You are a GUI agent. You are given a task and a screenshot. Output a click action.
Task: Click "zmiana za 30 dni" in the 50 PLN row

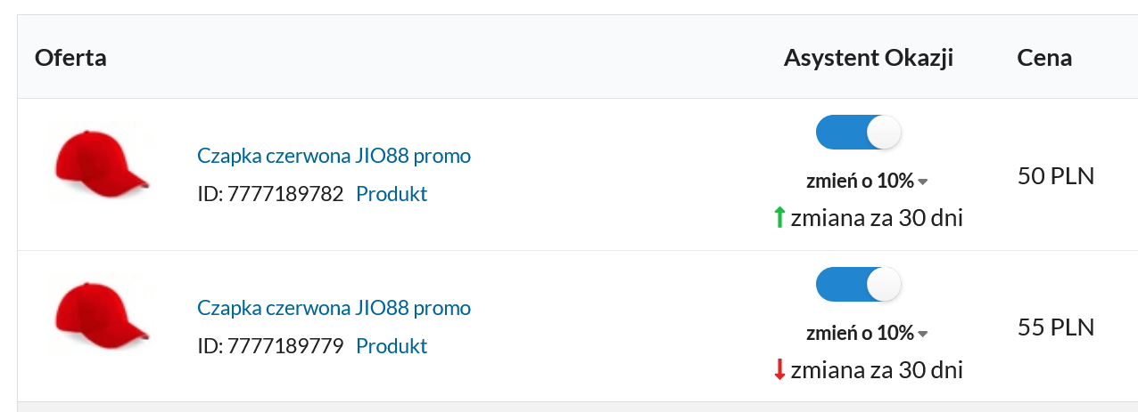(876, 217)
